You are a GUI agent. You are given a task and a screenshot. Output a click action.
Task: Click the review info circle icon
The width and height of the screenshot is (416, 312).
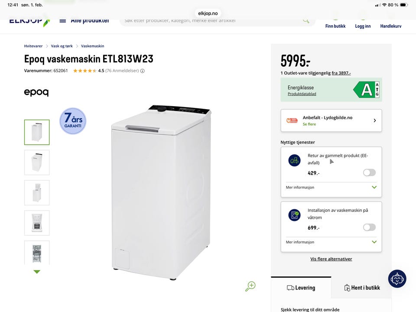(143, 71)
